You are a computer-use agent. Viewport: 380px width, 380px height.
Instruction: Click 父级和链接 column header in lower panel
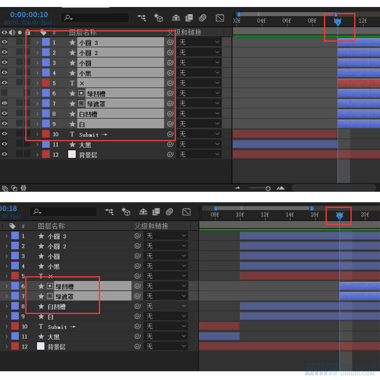tap(151, 226)
